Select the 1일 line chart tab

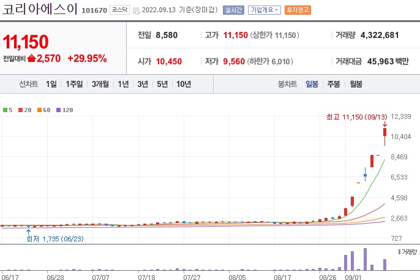point(51,84)
